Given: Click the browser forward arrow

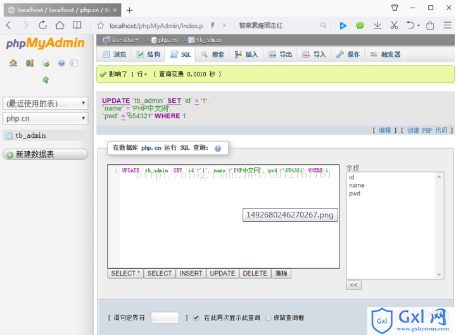Looking at the screenshot, I should pyautogui.click(x=25, y=25).
